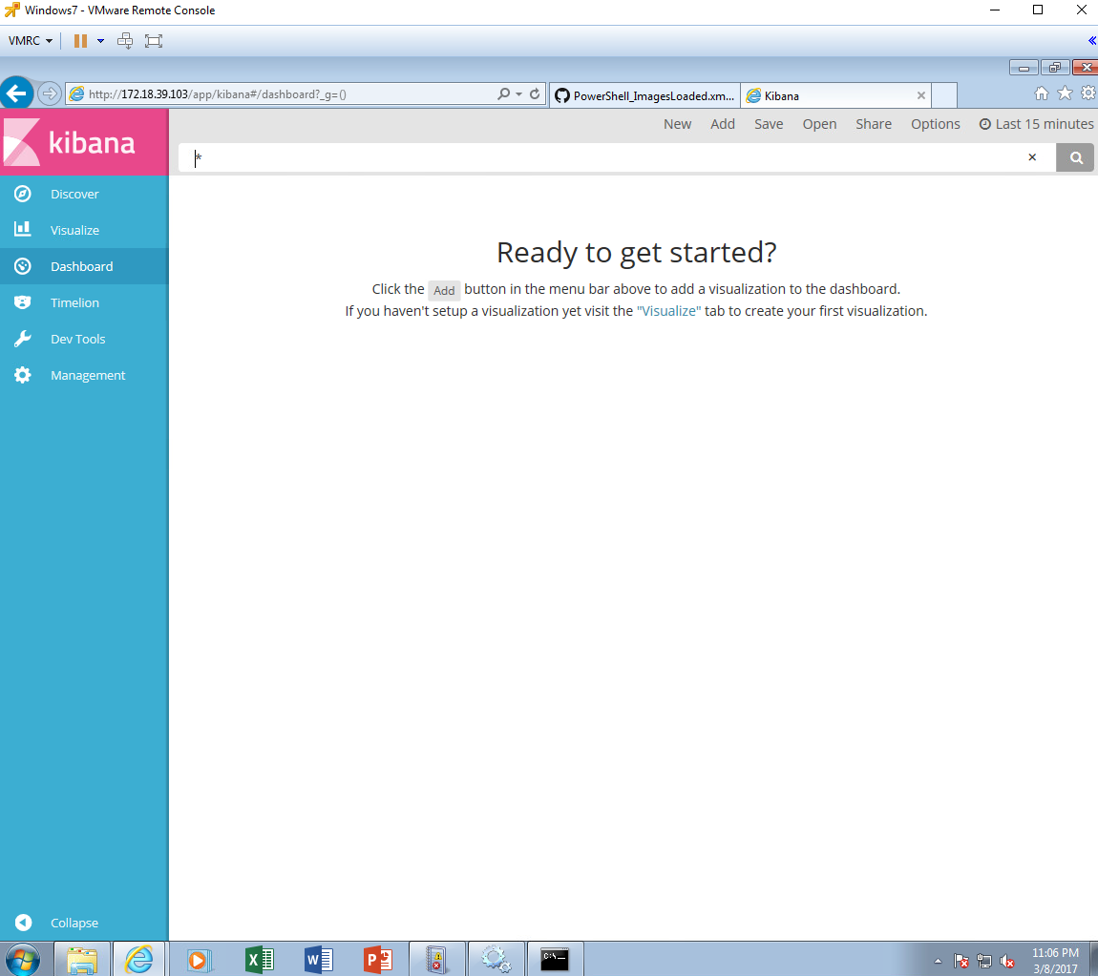Open Internet Explorer home icon

pyautogui.click(x=1042, y=93)
